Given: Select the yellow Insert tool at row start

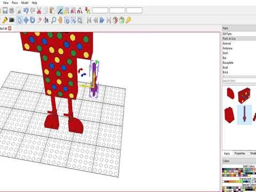Looking at the screenshot, I should coord(5,20).
